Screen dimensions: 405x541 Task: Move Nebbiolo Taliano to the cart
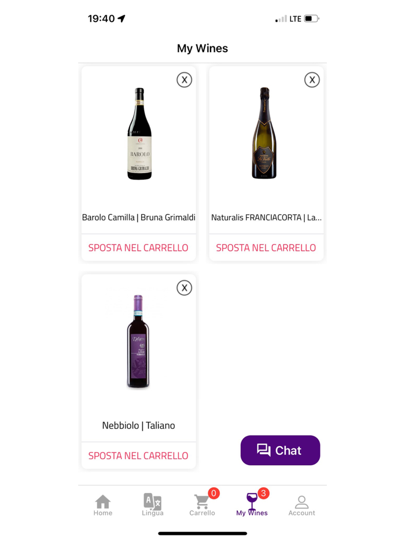point(138,456)
